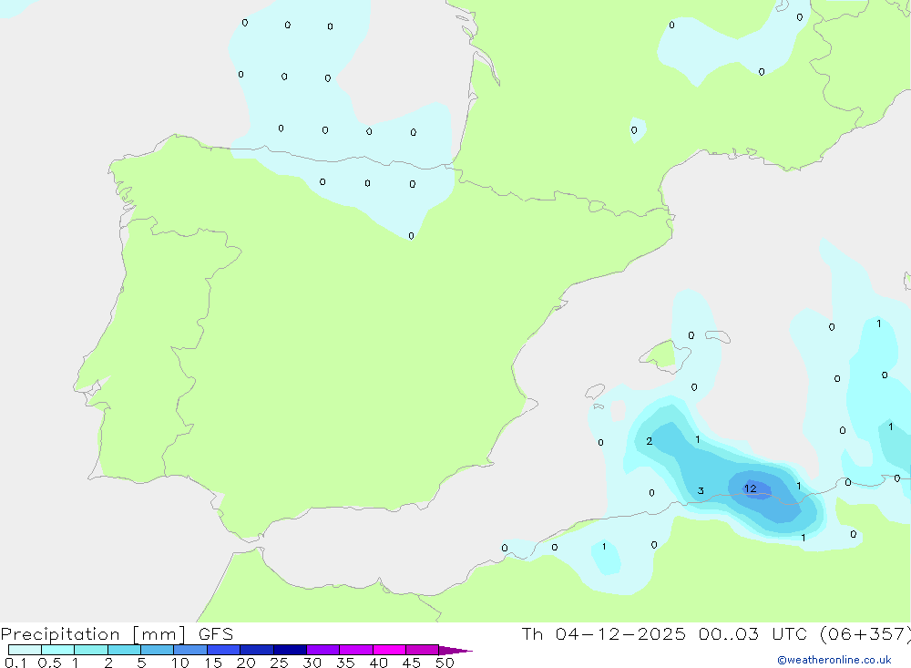Click the 25–30 mm legend color swatch
The height and width of the screenshot is (668, 911).
click(290, 650)
